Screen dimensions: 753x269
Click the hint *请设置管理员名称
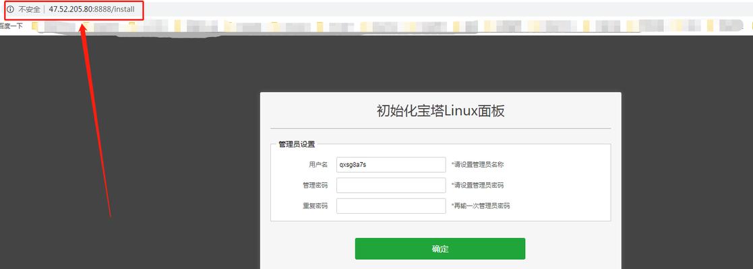point(477,165)
